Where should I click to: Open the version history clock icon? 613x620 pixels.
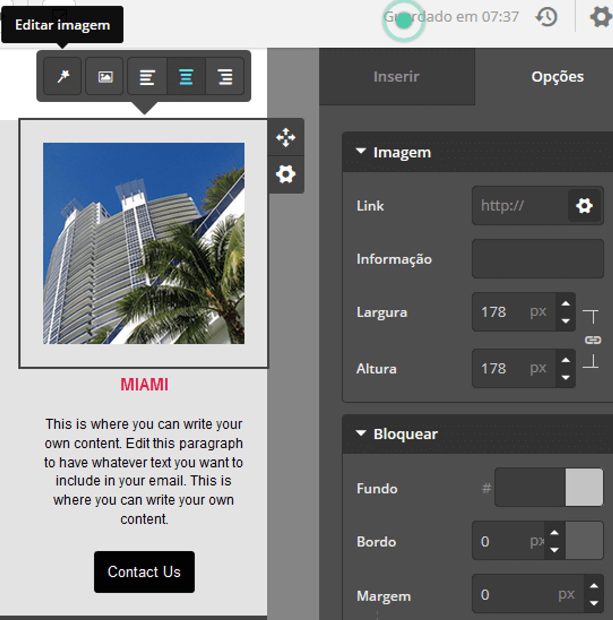[x=546, y=17]
